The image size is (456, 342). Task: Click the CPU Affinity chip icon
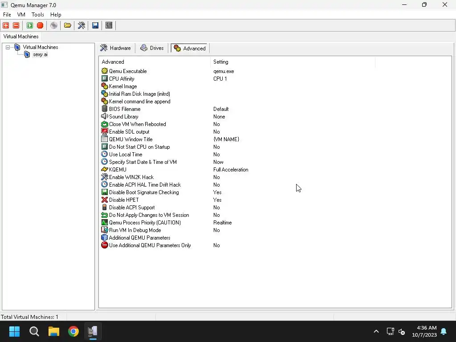click(x=104, y=78)
